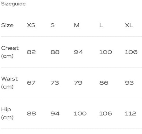Select the M size column header

[77, 25]
